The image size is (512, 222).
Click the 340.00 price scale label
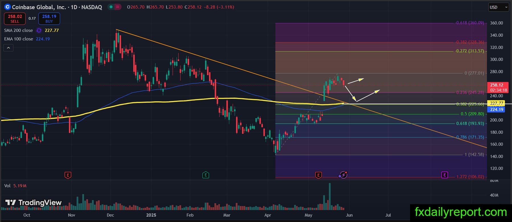click(x=496, y=35)
